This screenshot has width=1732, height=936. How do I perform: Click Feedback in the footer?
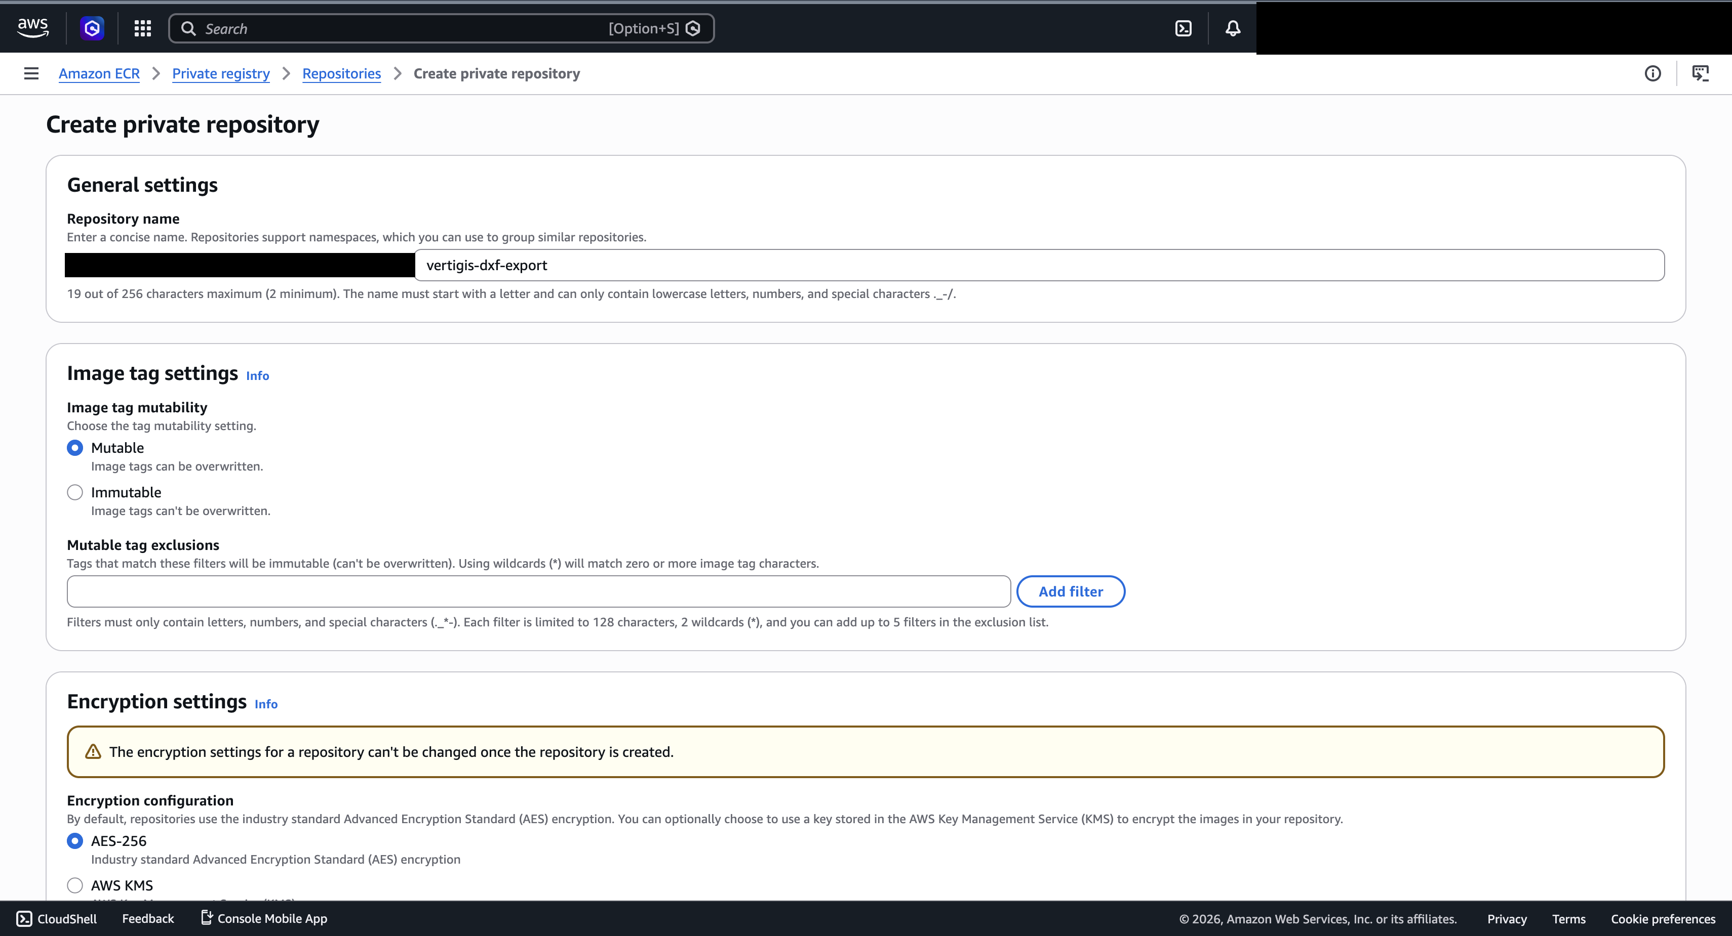pyautogui.click(x=148, y=918)
